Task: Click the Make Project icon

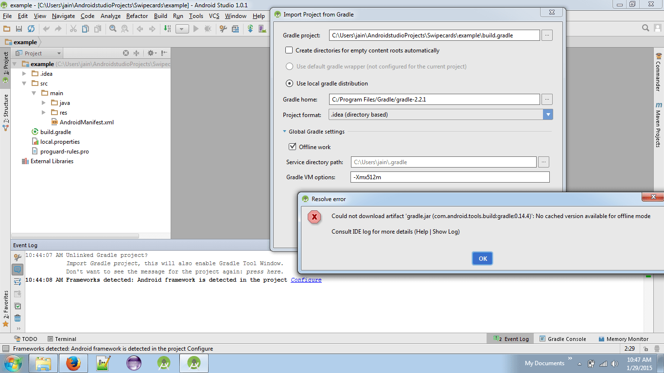Action: tap(168, 29)
